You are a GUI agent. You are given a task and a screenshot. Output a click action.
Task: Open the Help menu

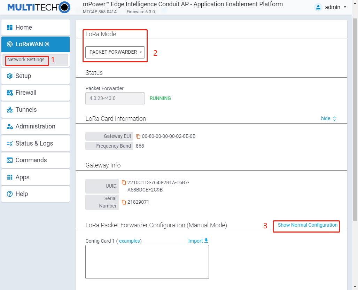pos(36,194)
